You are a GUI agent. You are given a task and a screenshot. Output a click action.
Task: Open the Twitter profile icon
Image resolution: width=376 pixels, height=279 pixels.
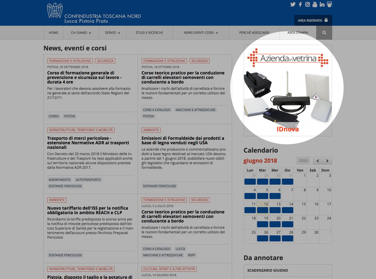pyautogui.click(x=293, y=5)
